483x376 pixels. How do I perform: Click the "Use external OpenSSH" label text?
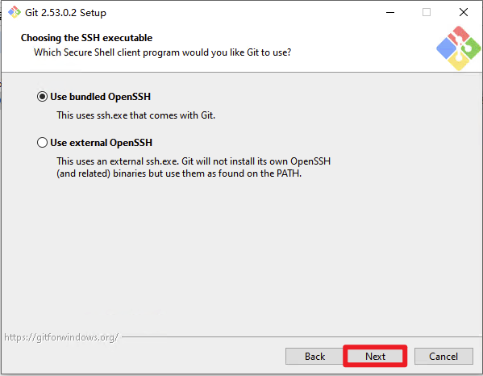(102, 143)
